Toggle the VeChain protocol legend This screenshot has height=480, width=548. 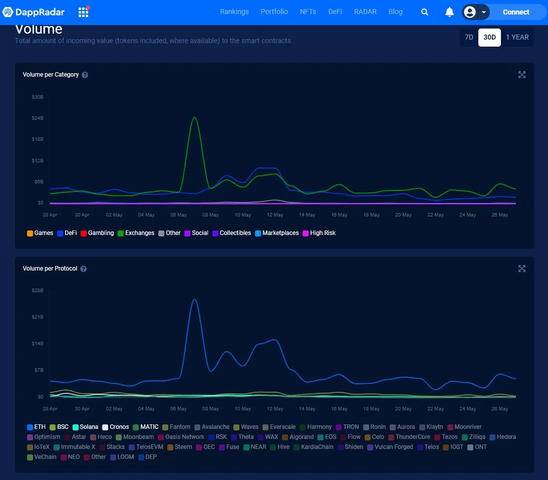point(42,457)
